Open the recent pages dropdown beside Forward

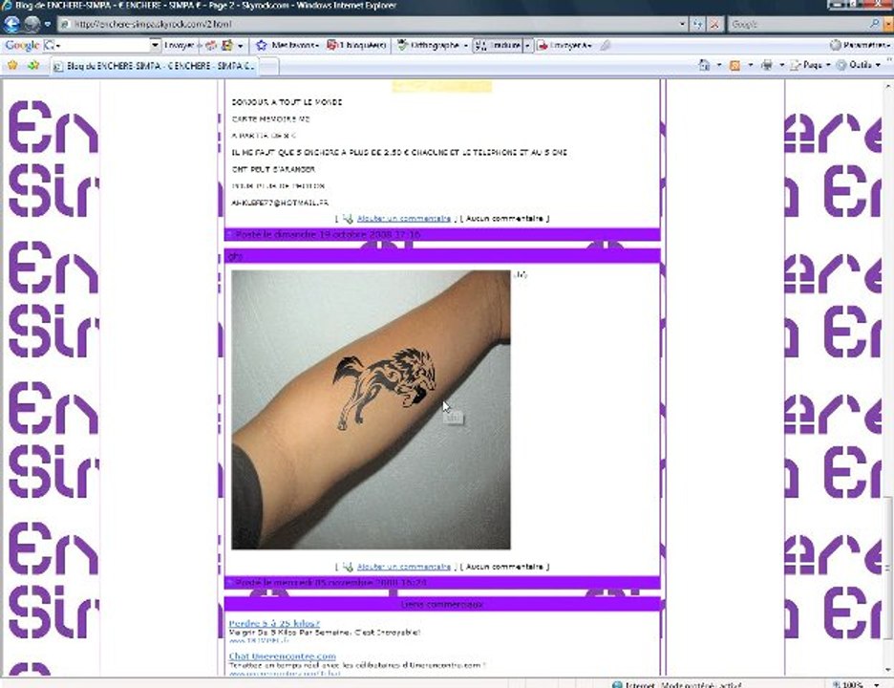coord(48,24)
